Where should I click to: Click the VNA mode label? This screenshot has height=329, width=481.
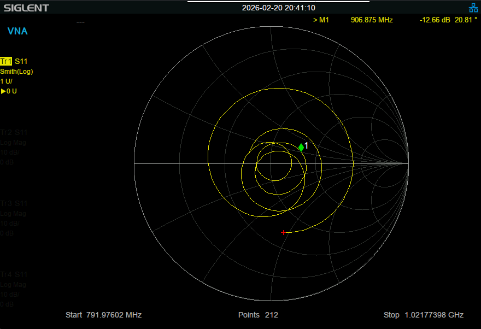point(17,31)
